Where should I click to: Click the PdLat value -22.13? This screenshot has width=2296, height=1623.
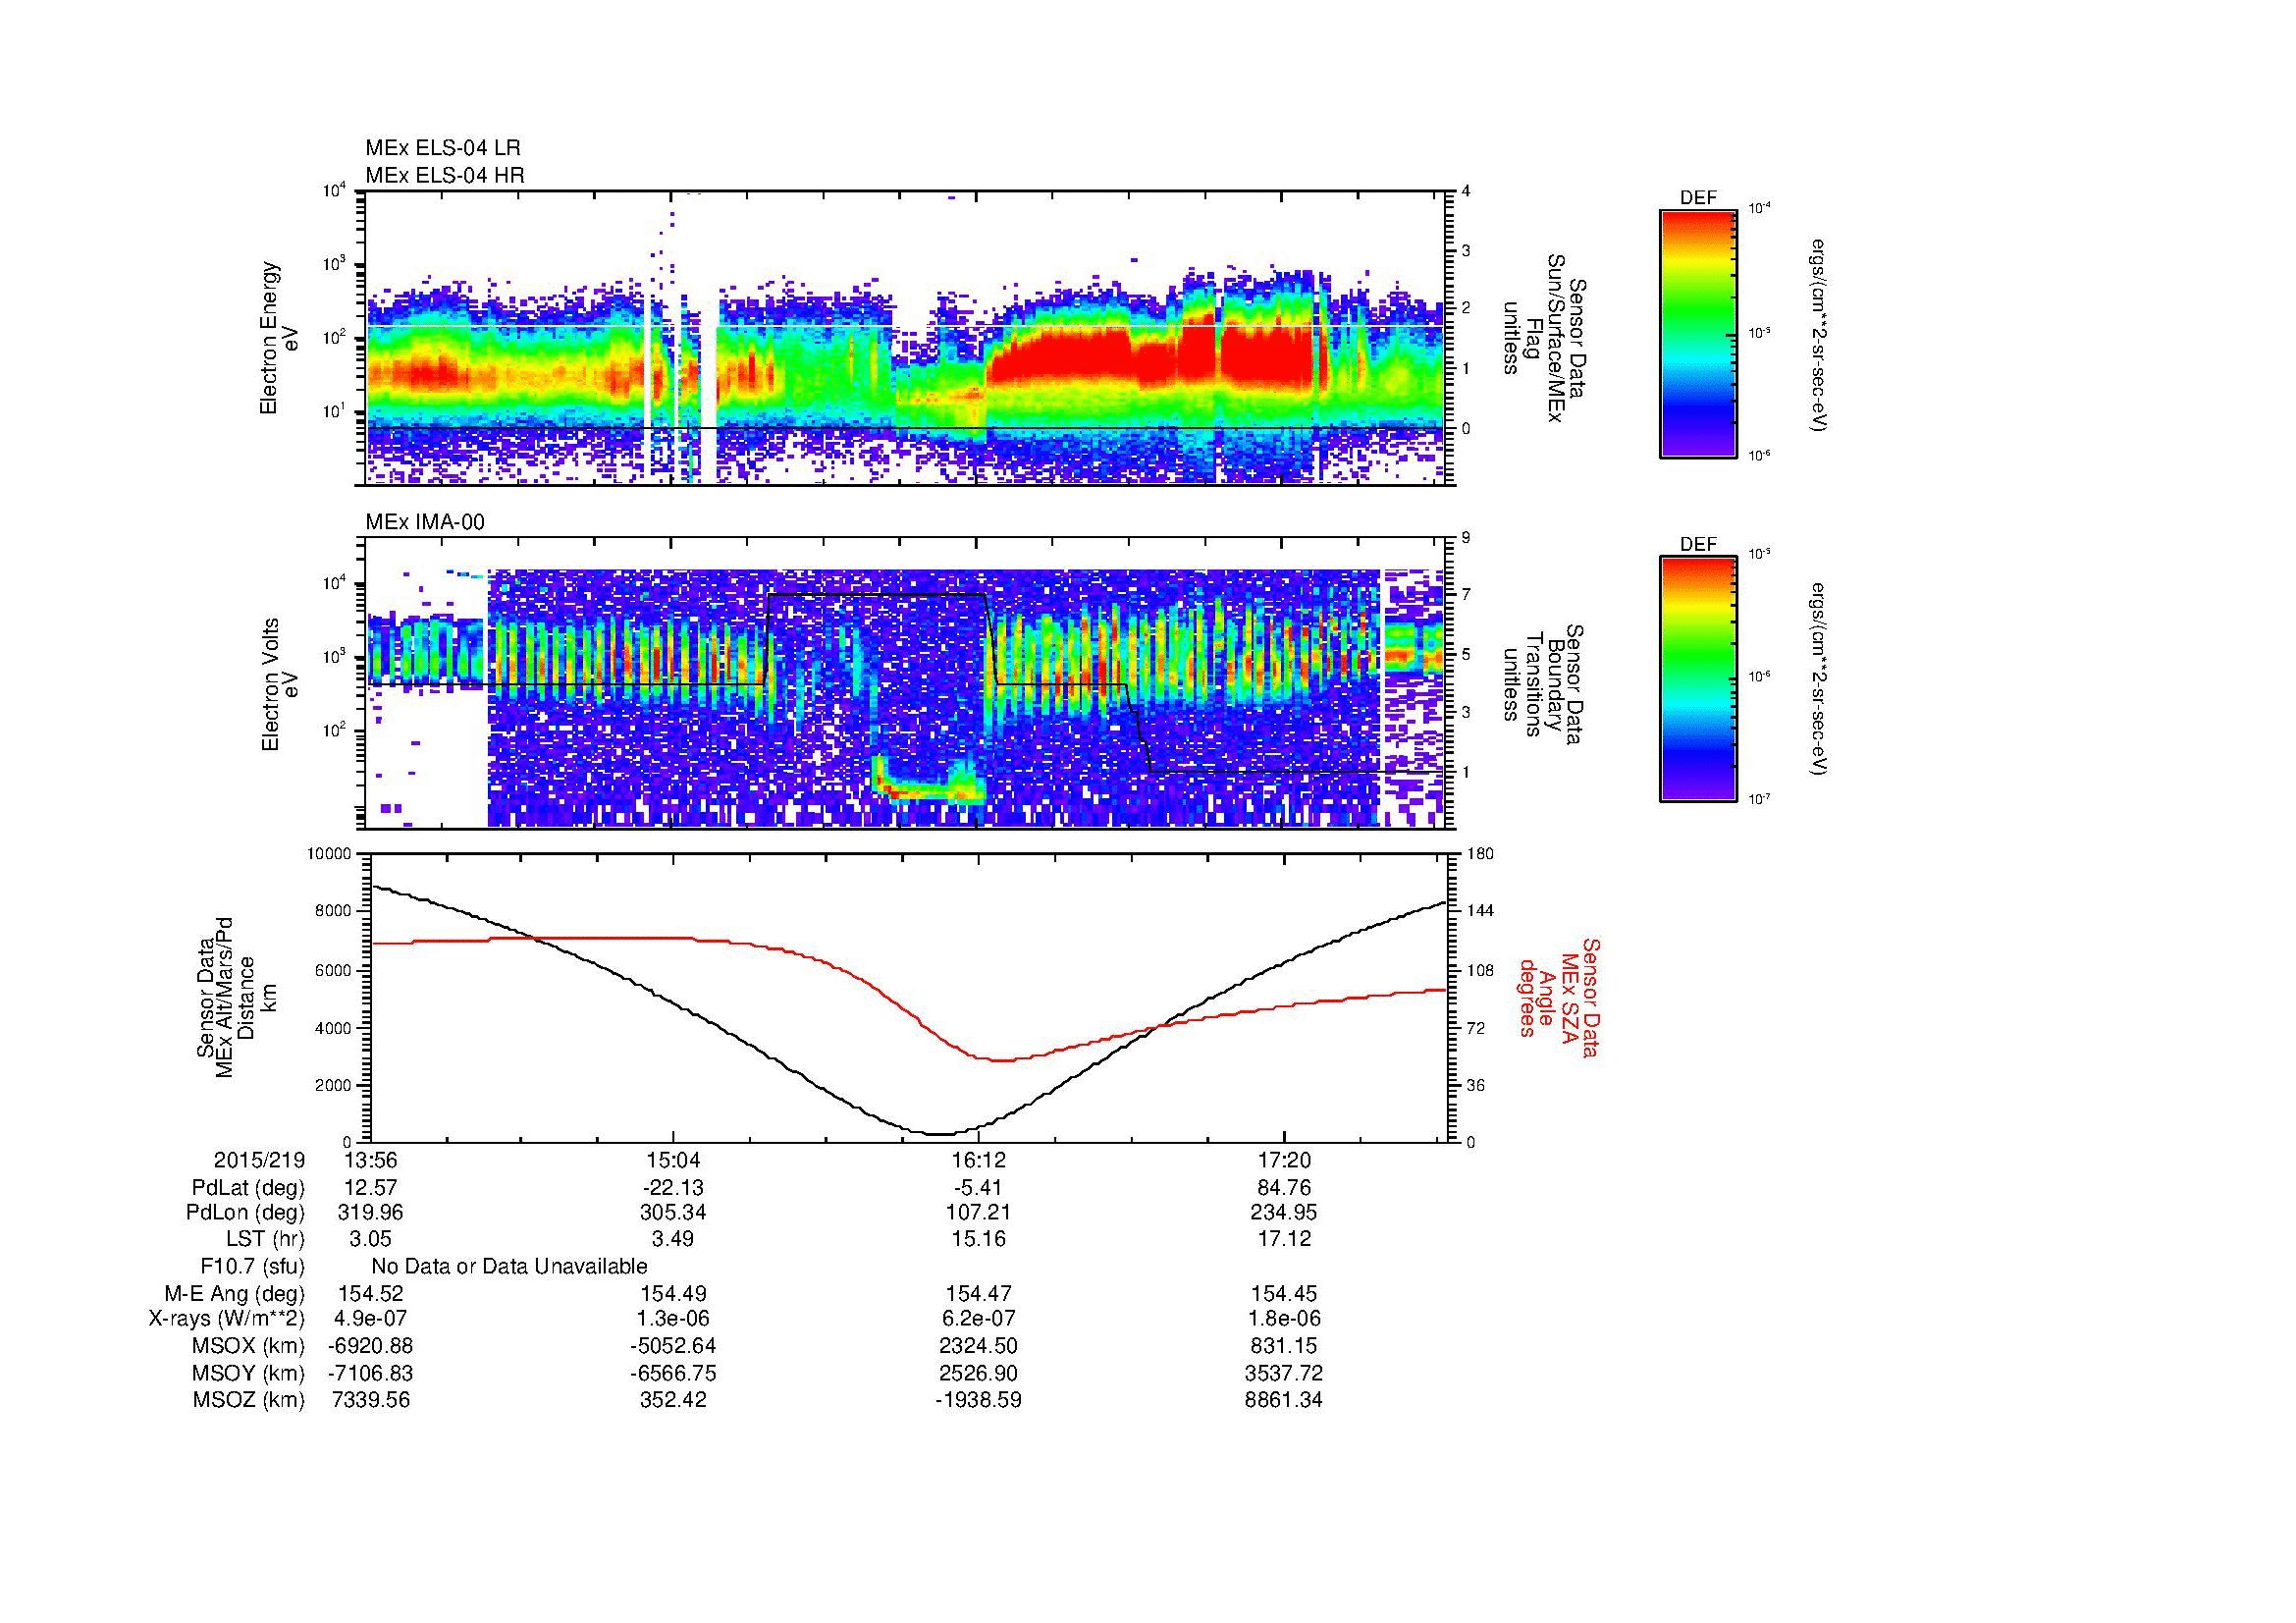(673, 1188)
